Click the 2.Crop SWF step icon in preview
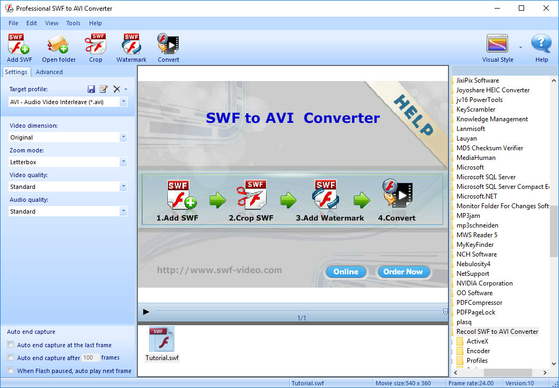 (252, 195)
